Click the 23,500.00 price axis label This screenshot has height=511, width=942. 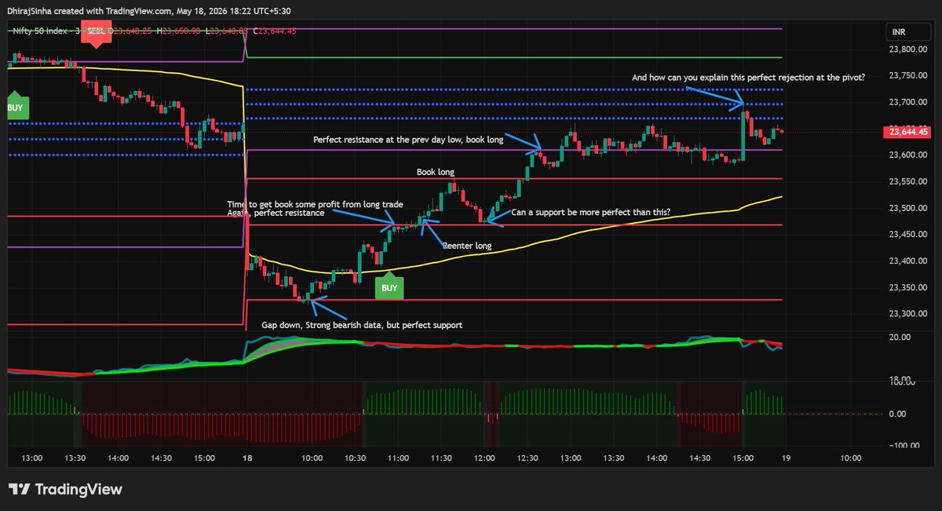pyautogui.click(x=907, y=208)
